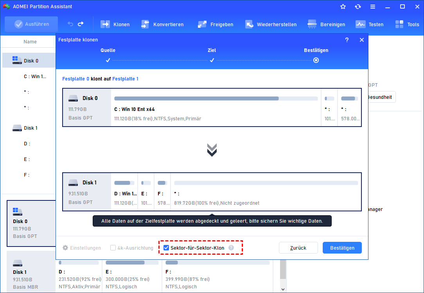Toggle the 4k-Ausrichtung checkbox
Image resolution: width=424 pixels, height=293 pixels.
click(113, 248)
